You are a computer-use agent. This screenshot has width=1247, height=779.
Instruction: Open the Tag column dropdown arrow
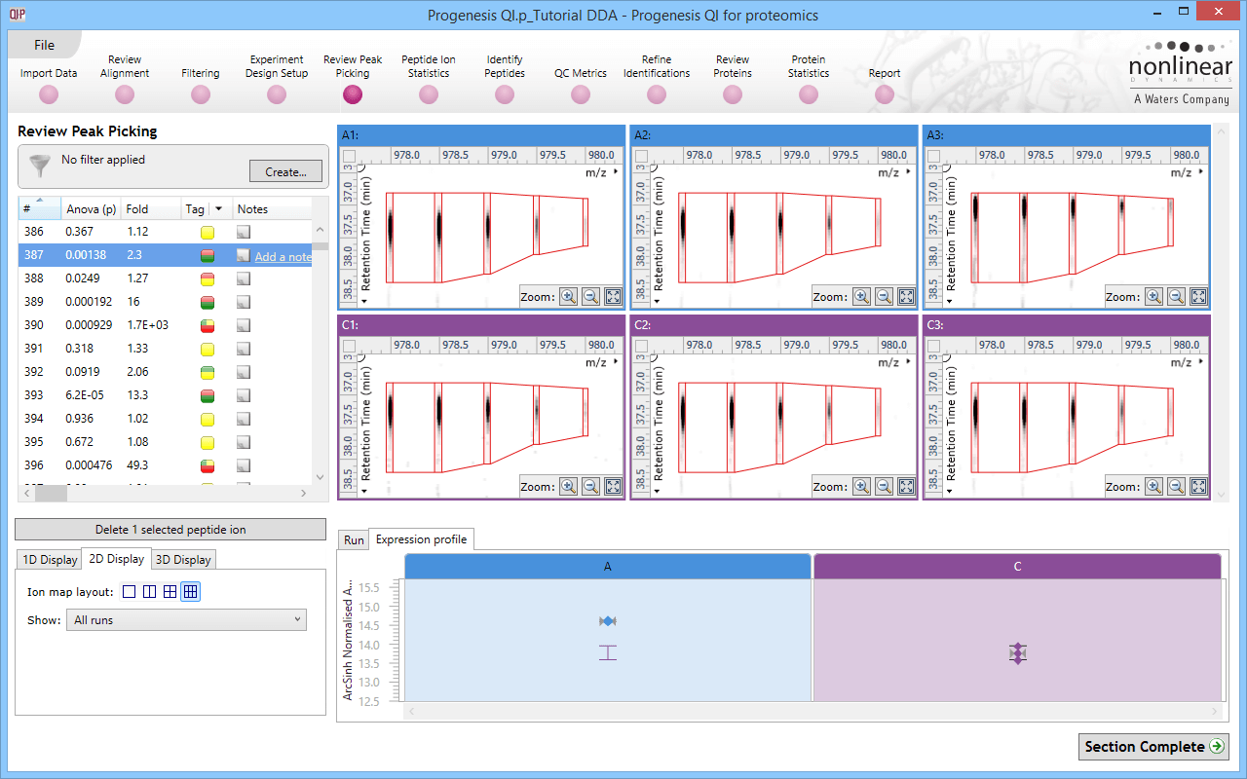[219, 208]
